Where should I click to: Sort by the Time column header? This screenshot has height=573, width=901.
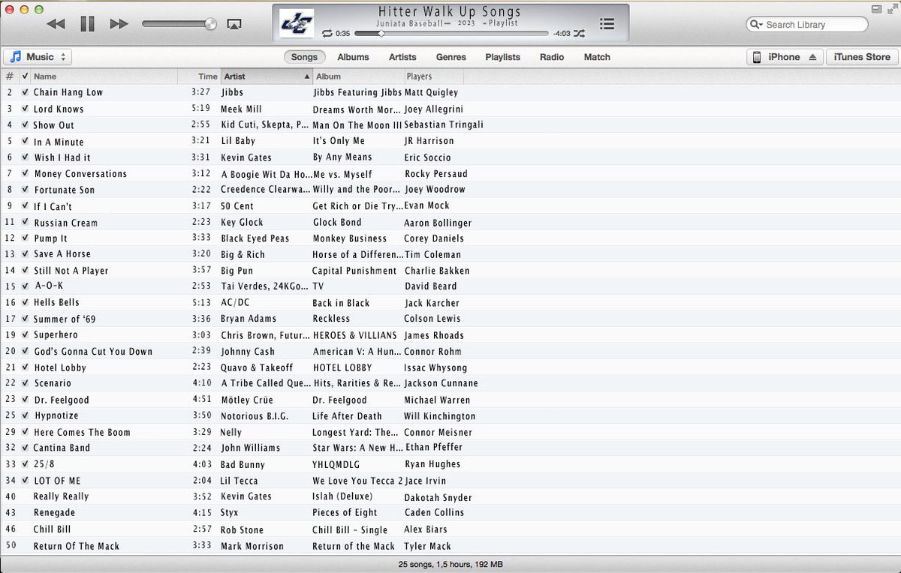pyautogui.click(x=198, y=76)
